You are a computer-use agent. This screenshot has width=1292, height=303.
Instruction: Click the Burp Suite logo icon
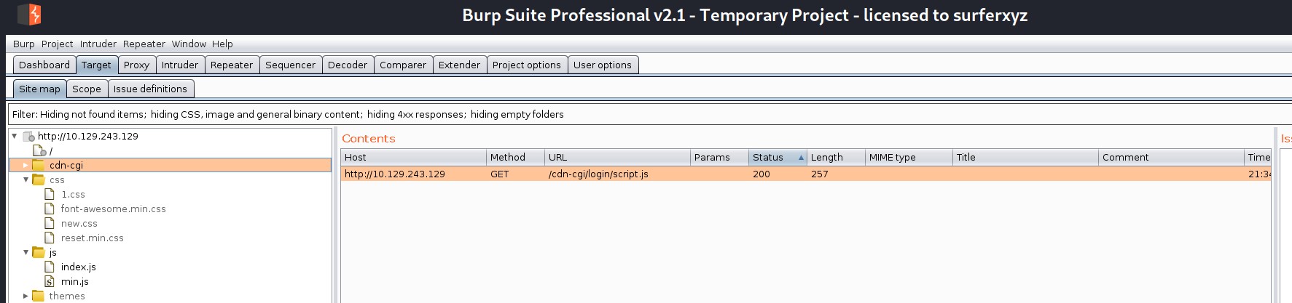pos(29,15)
